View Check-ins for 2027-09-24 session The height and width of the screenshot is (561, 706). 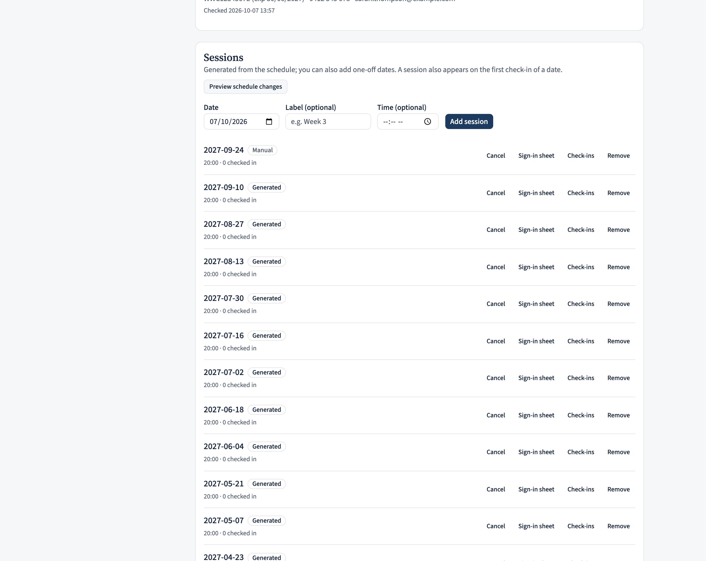(x=581, y=155)
